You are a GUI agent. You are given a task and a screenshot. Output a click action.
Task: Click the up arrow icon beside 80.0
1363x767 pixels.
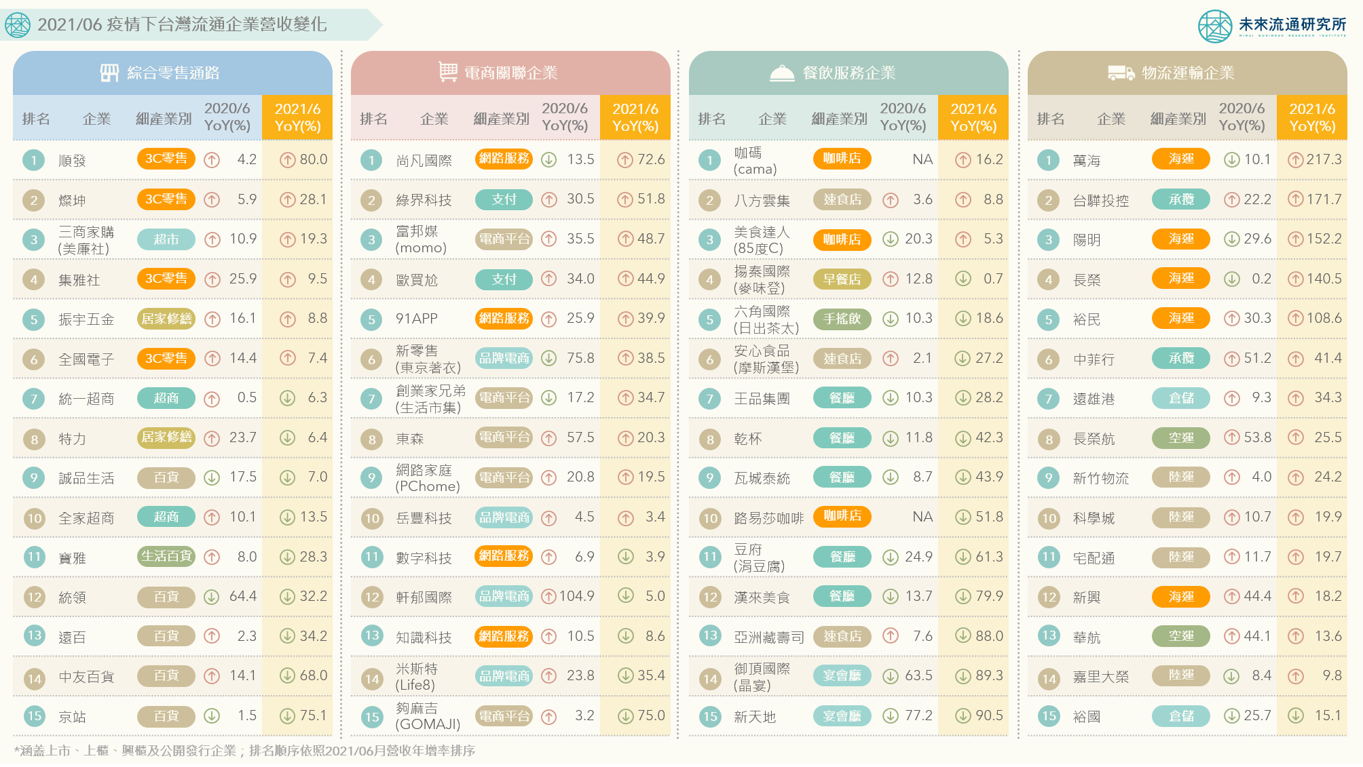(x=288, y=160)
